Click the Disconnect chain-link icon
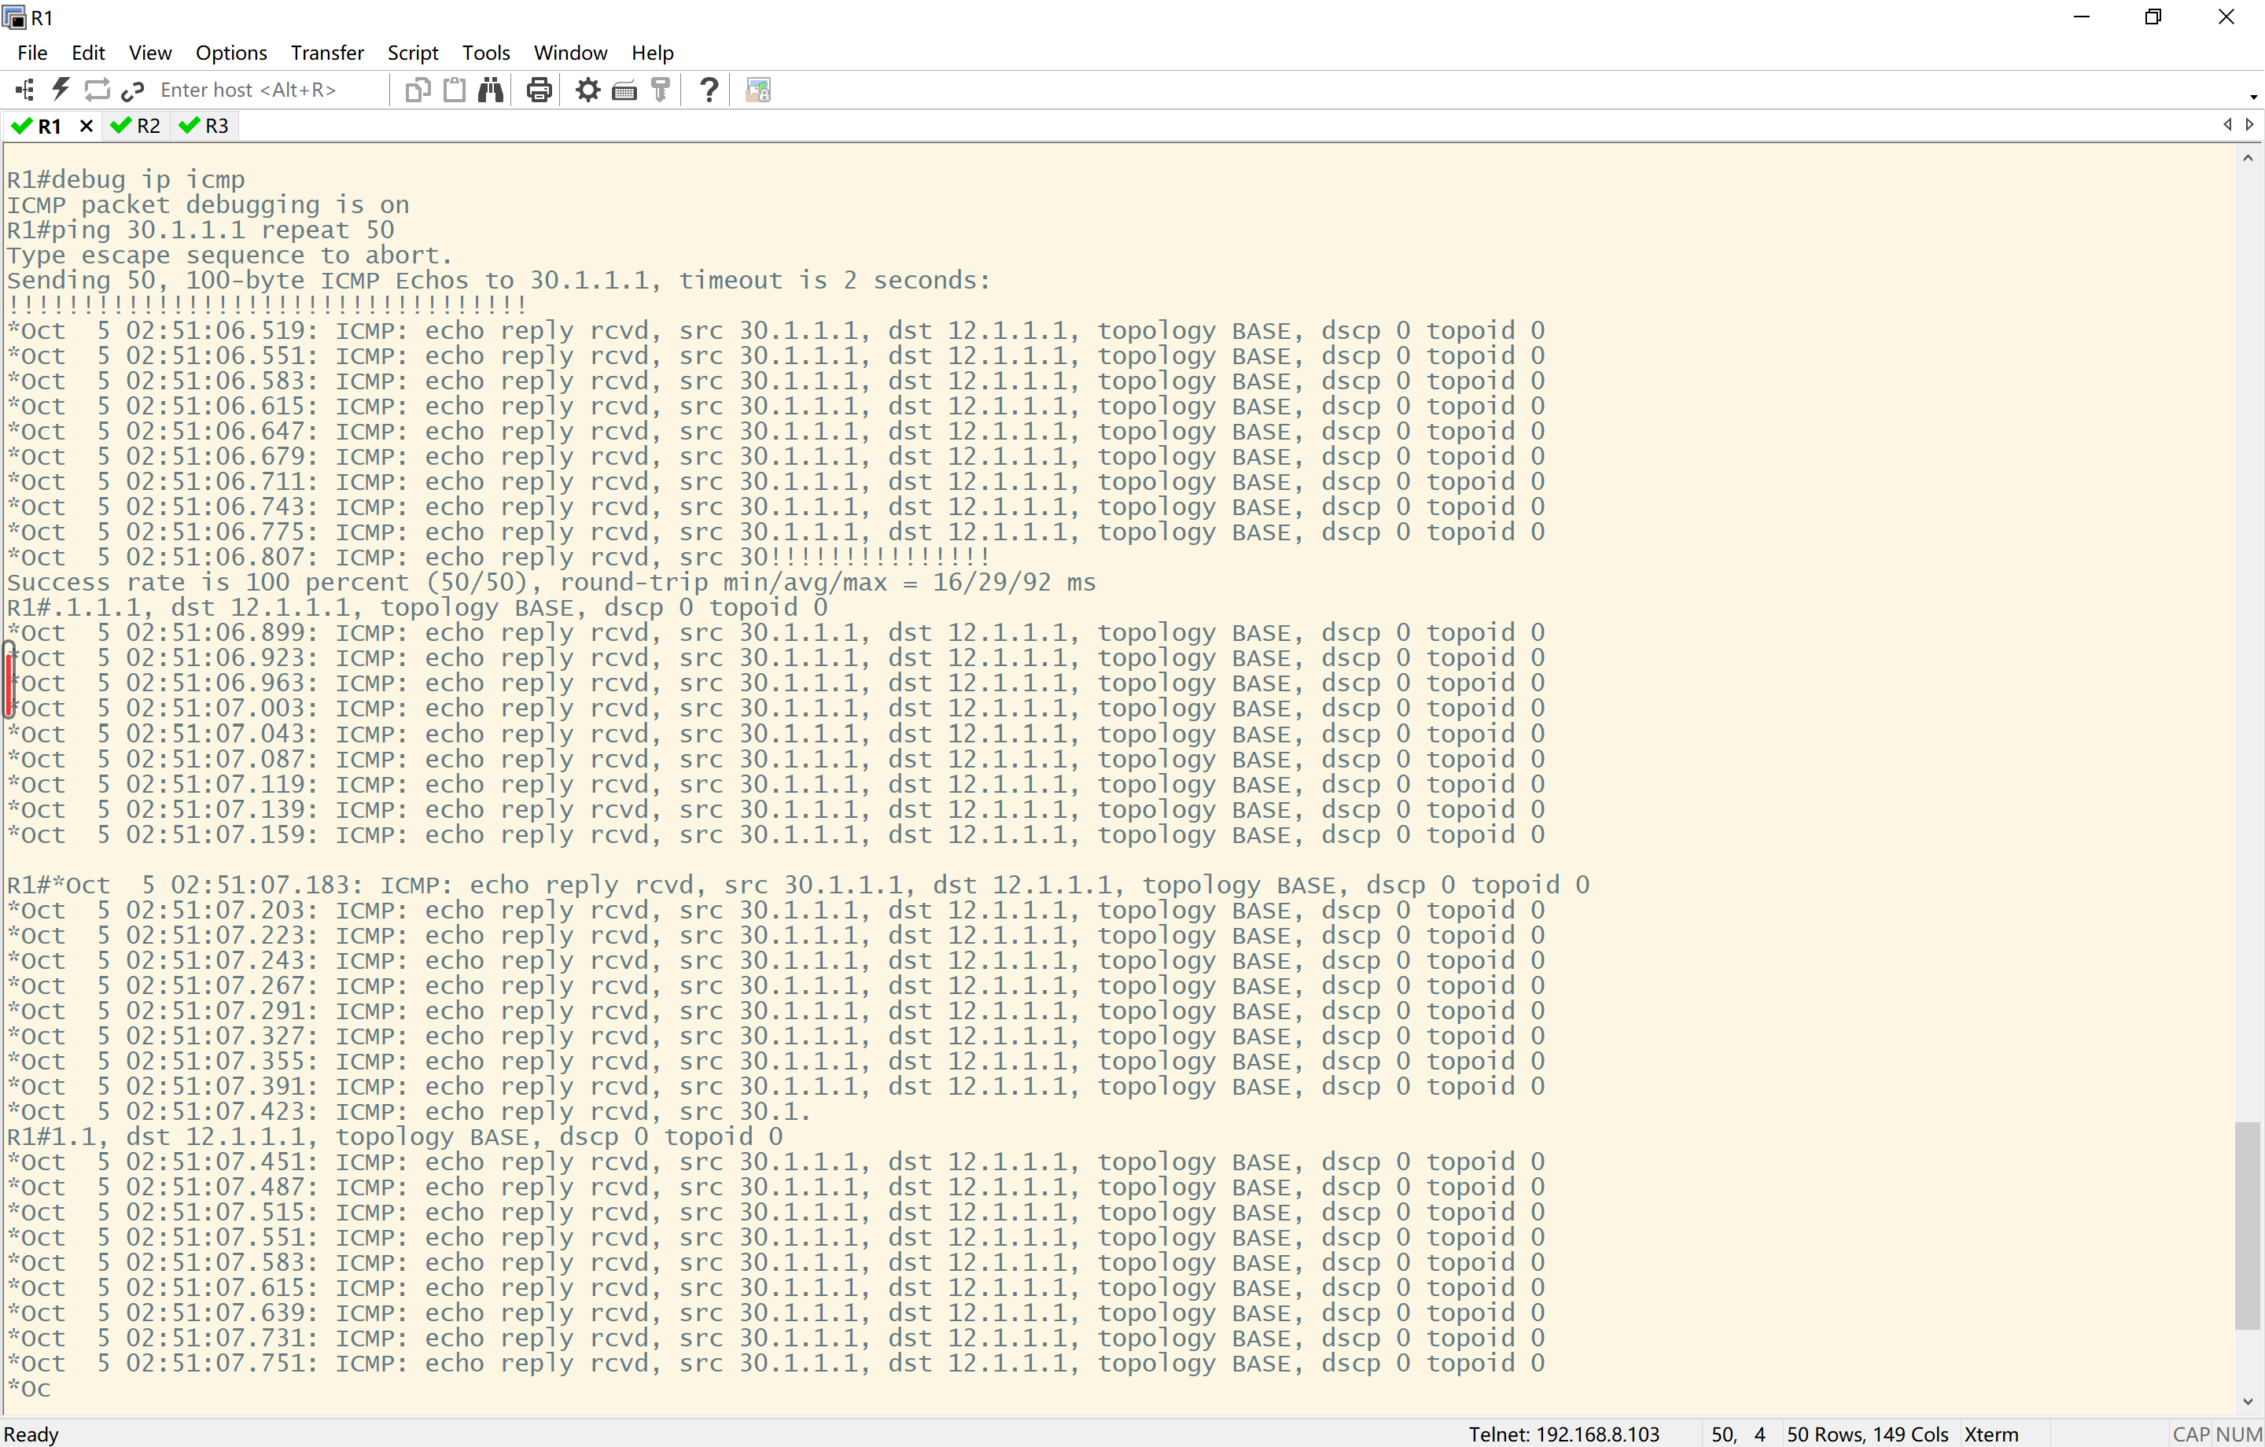The height and width of the screenshot is (1447, 2265). click(x=133, y=90)
